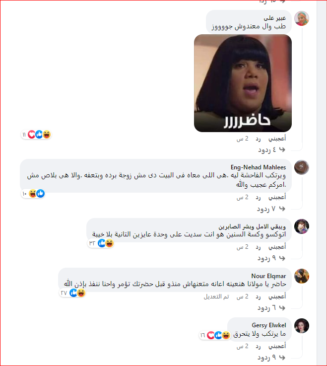Expand the ٧ ردود replies thread
The width and height of the screenshot is (327, 366).
pyautogui.click(x=271, y=209)
